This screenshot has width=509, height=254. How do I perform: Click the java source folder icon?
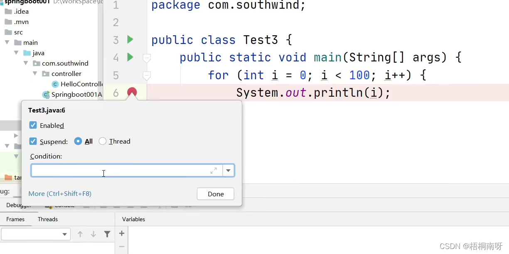coord(27,53)
